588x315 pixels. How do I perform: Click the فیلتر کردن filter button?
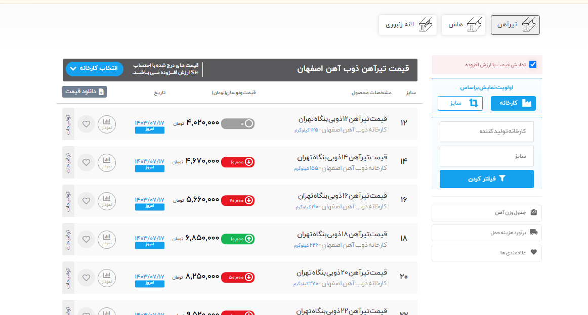pyautogui.click(x=486, y=178)
